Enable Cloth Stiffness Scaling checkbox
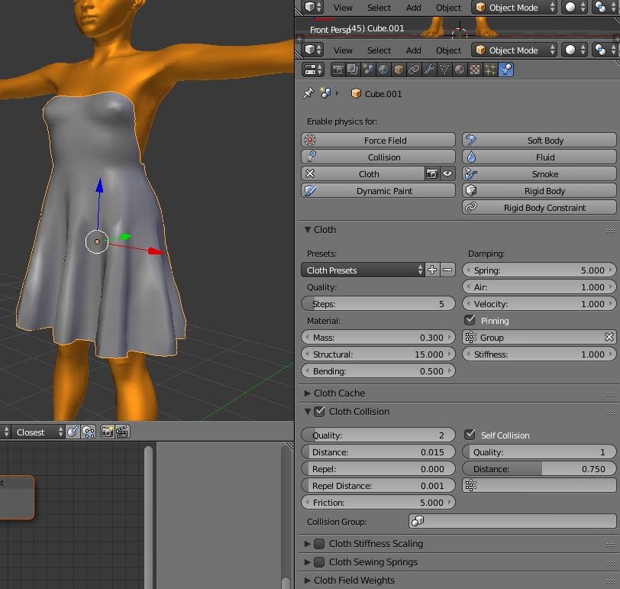The width and height of the screenshot is (620, 589). [x=319, y=544]
